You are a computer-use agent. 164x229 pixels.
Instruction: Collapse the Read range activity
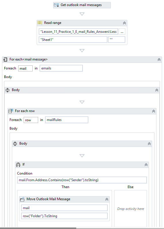(124, 23)
